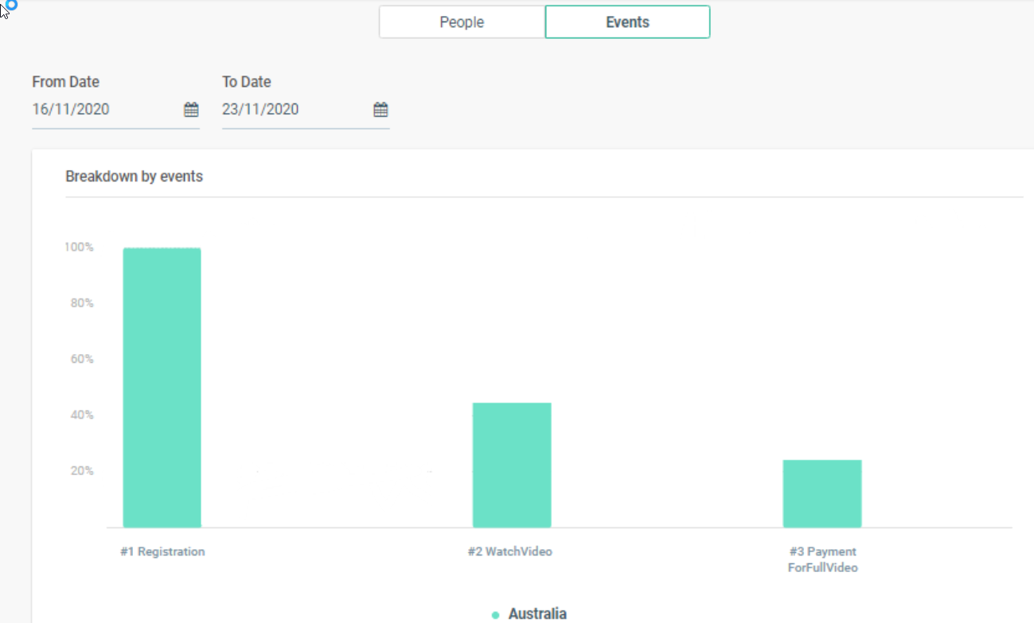Open the From Date calendar picker icon
The height and width of the screenshot is (623, 1034).
191,110
